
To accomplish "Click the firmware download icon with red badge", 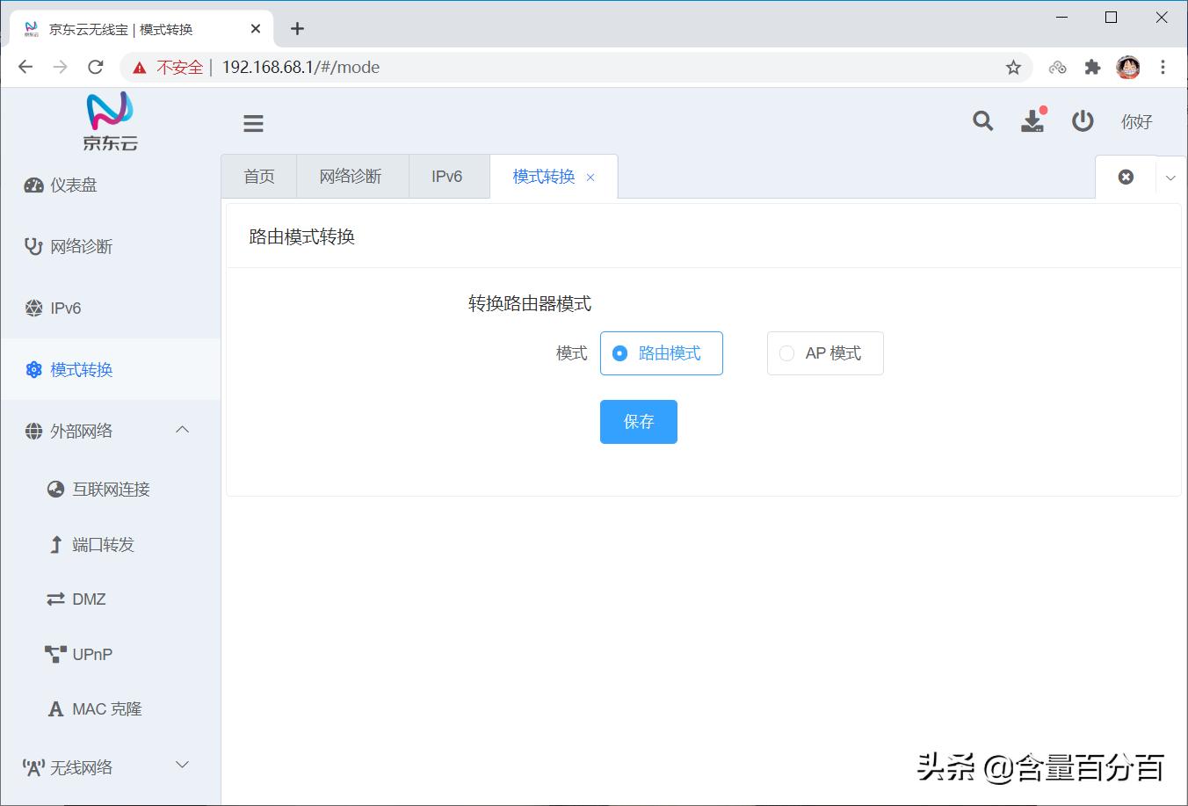I will [x=1032, y=123].
